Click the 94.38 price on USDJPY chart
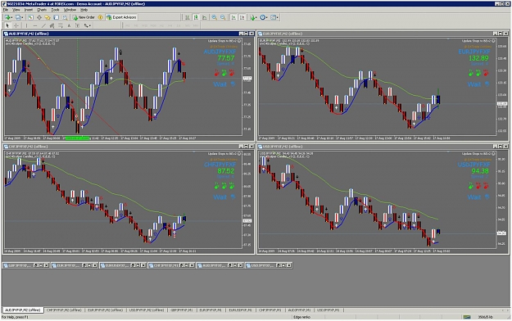 480,171
